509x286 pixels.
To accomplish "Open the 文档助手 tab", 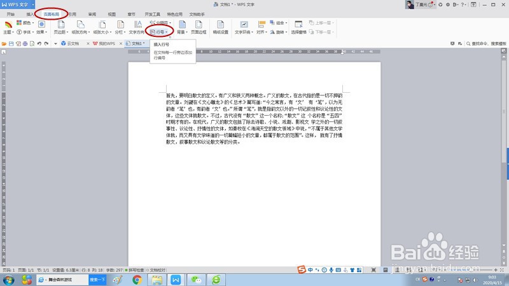I will [x=197, y=14].
